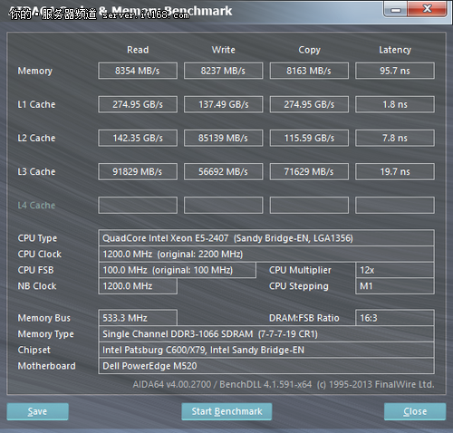Click the Memory Bus label
The image size is (453, 433).
(x=44, y=318)
